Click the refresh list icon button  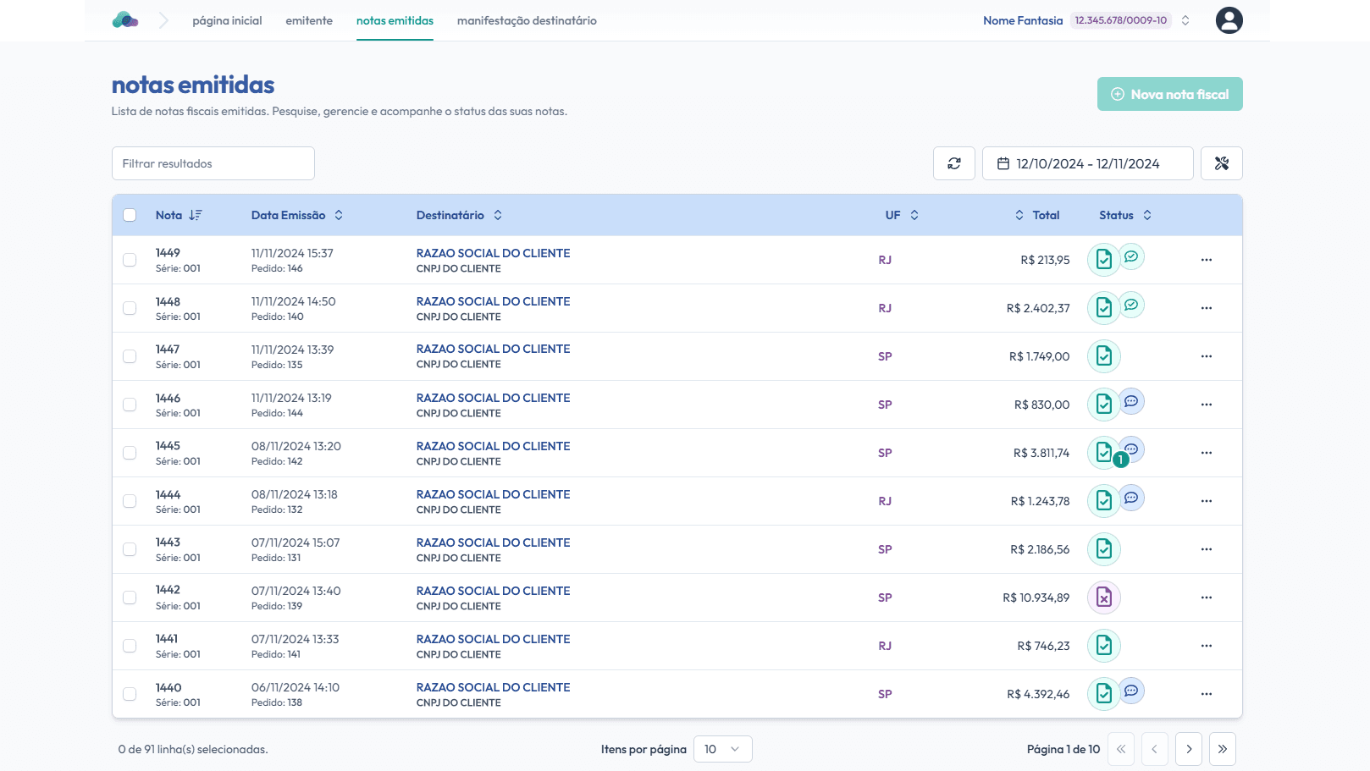pos(953,163)
